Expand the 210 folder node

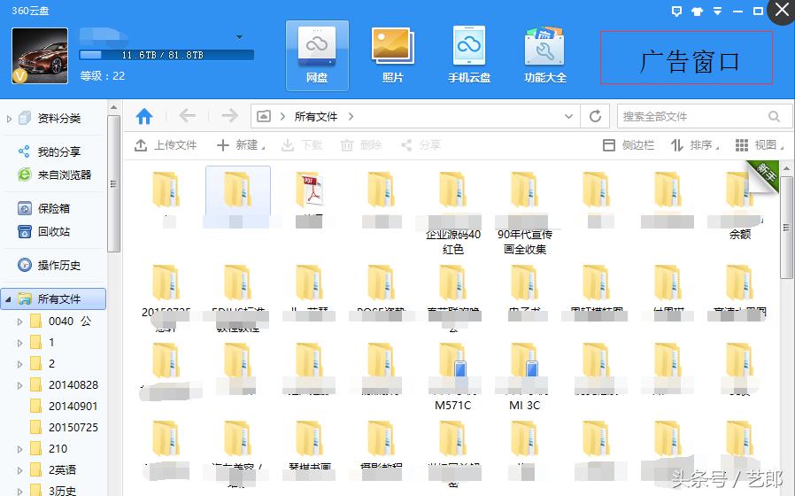(x=19, y=449)
